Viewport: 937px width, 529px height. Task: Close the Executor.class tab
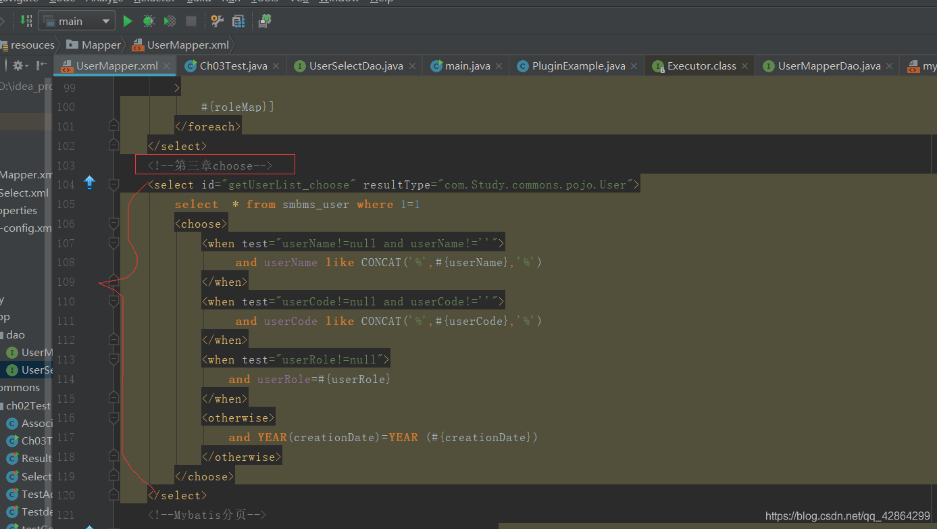coord(745,66)
